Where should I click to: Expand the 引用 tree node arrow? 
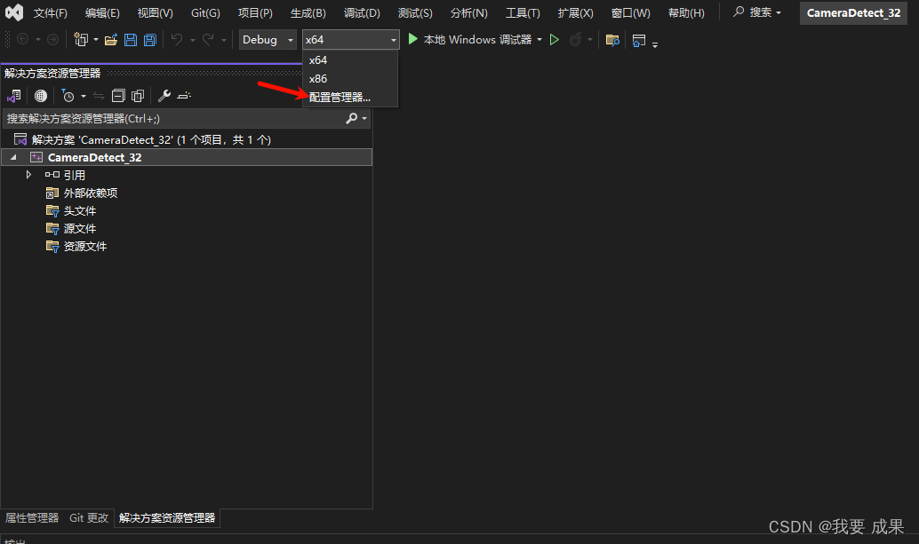[28, 175]
